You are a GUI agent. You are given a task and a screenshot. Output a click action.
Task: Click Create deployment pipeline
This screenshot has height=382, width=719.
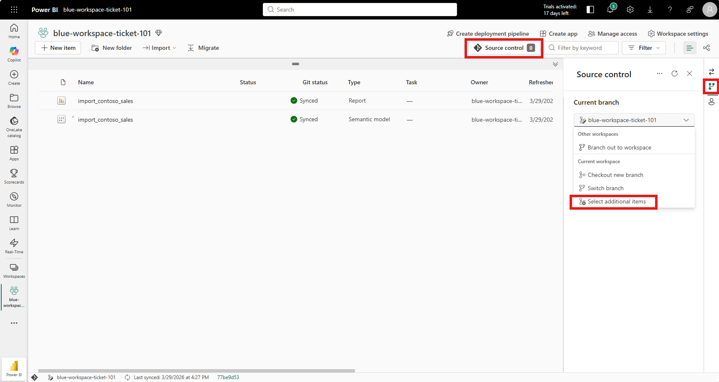(x=488, y=34)
